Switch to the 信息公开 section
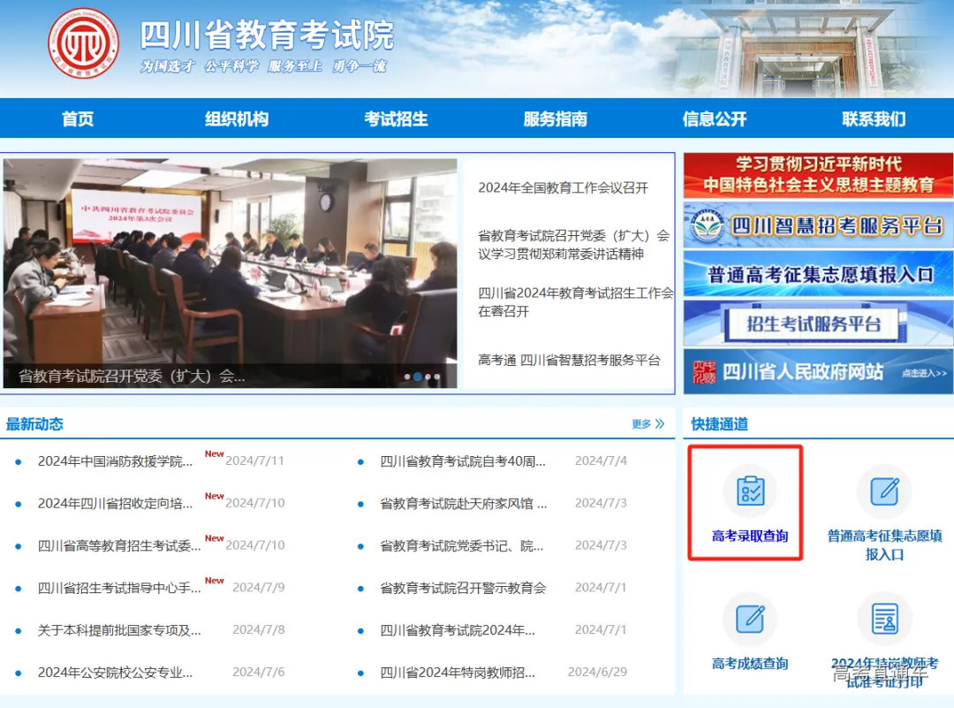Screen dimensions: 954x708 [713, 118]
